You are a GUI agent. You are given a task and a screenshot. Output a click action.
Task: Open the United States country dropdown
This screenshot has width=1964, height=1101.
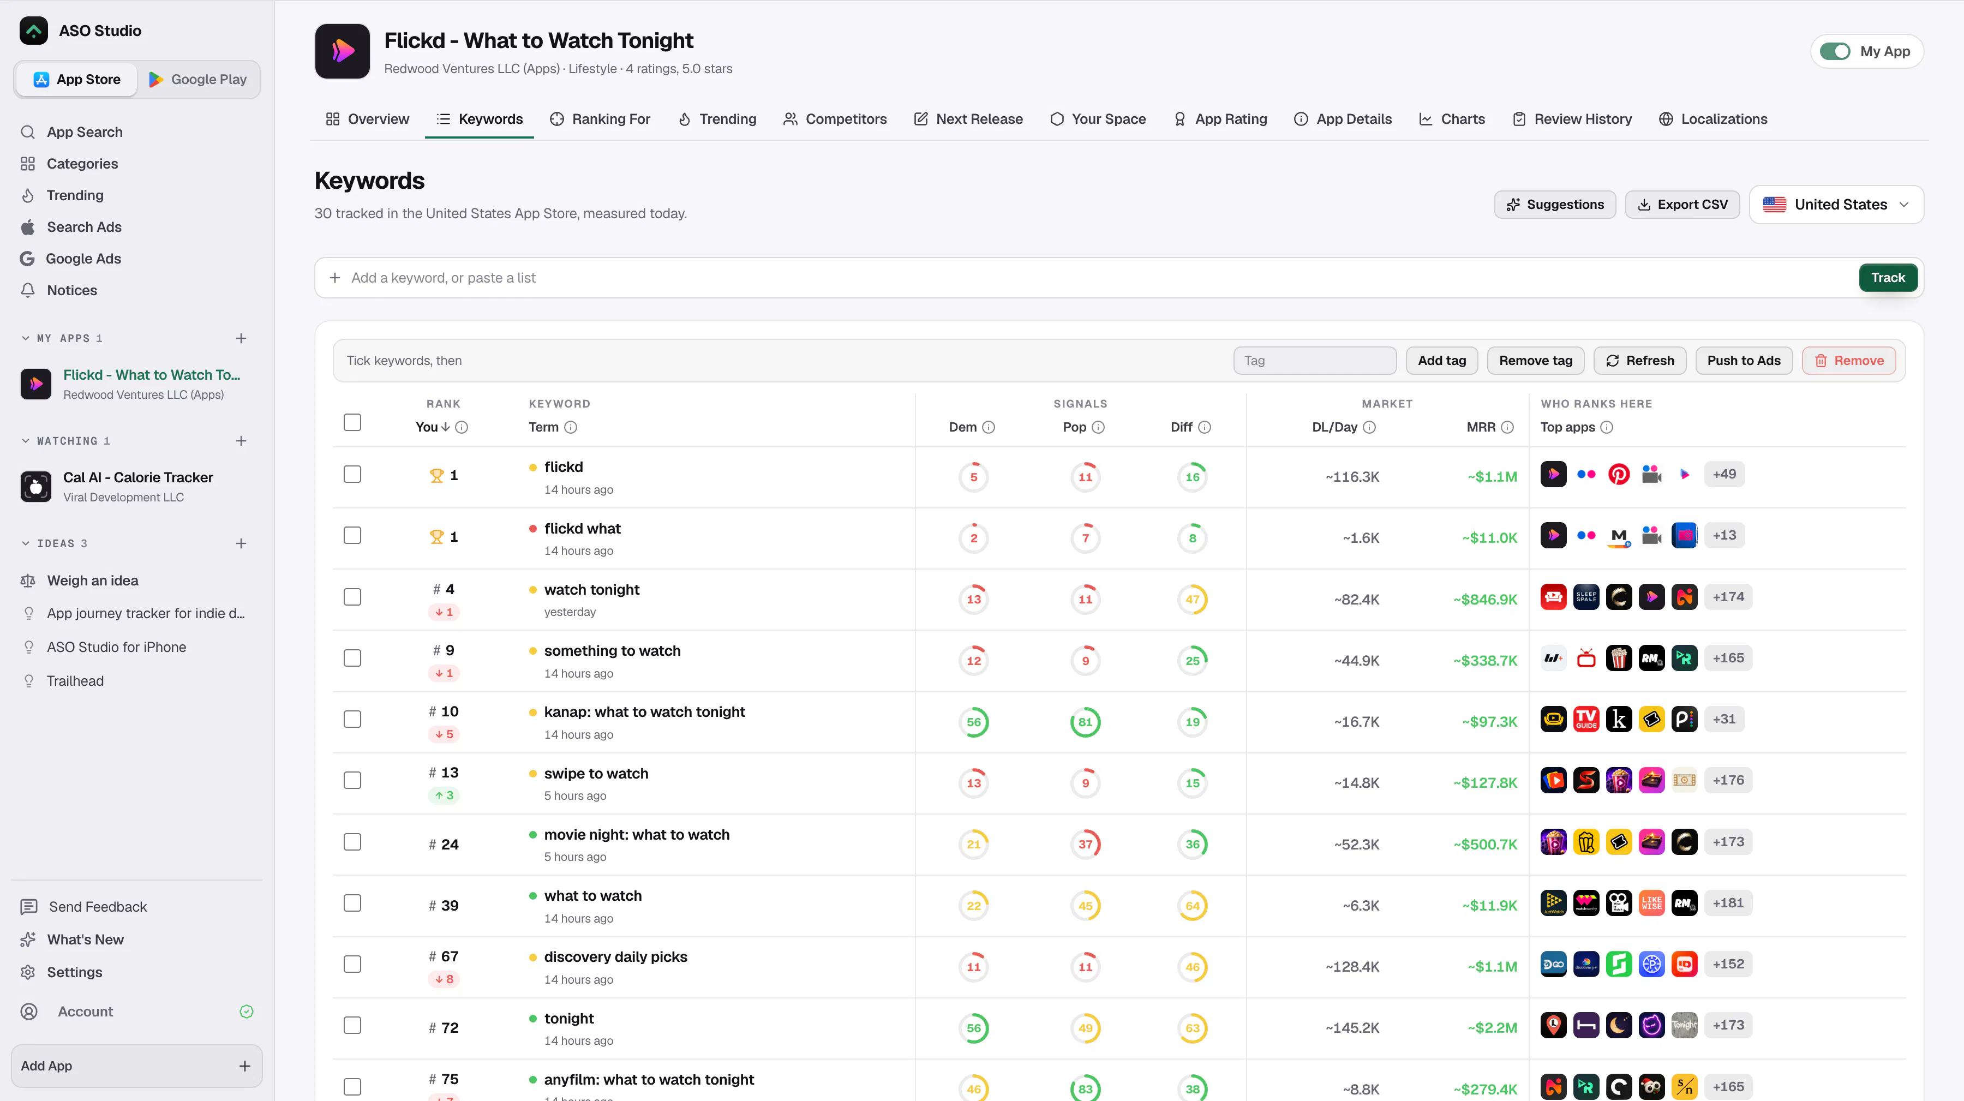pos(1836,205)
